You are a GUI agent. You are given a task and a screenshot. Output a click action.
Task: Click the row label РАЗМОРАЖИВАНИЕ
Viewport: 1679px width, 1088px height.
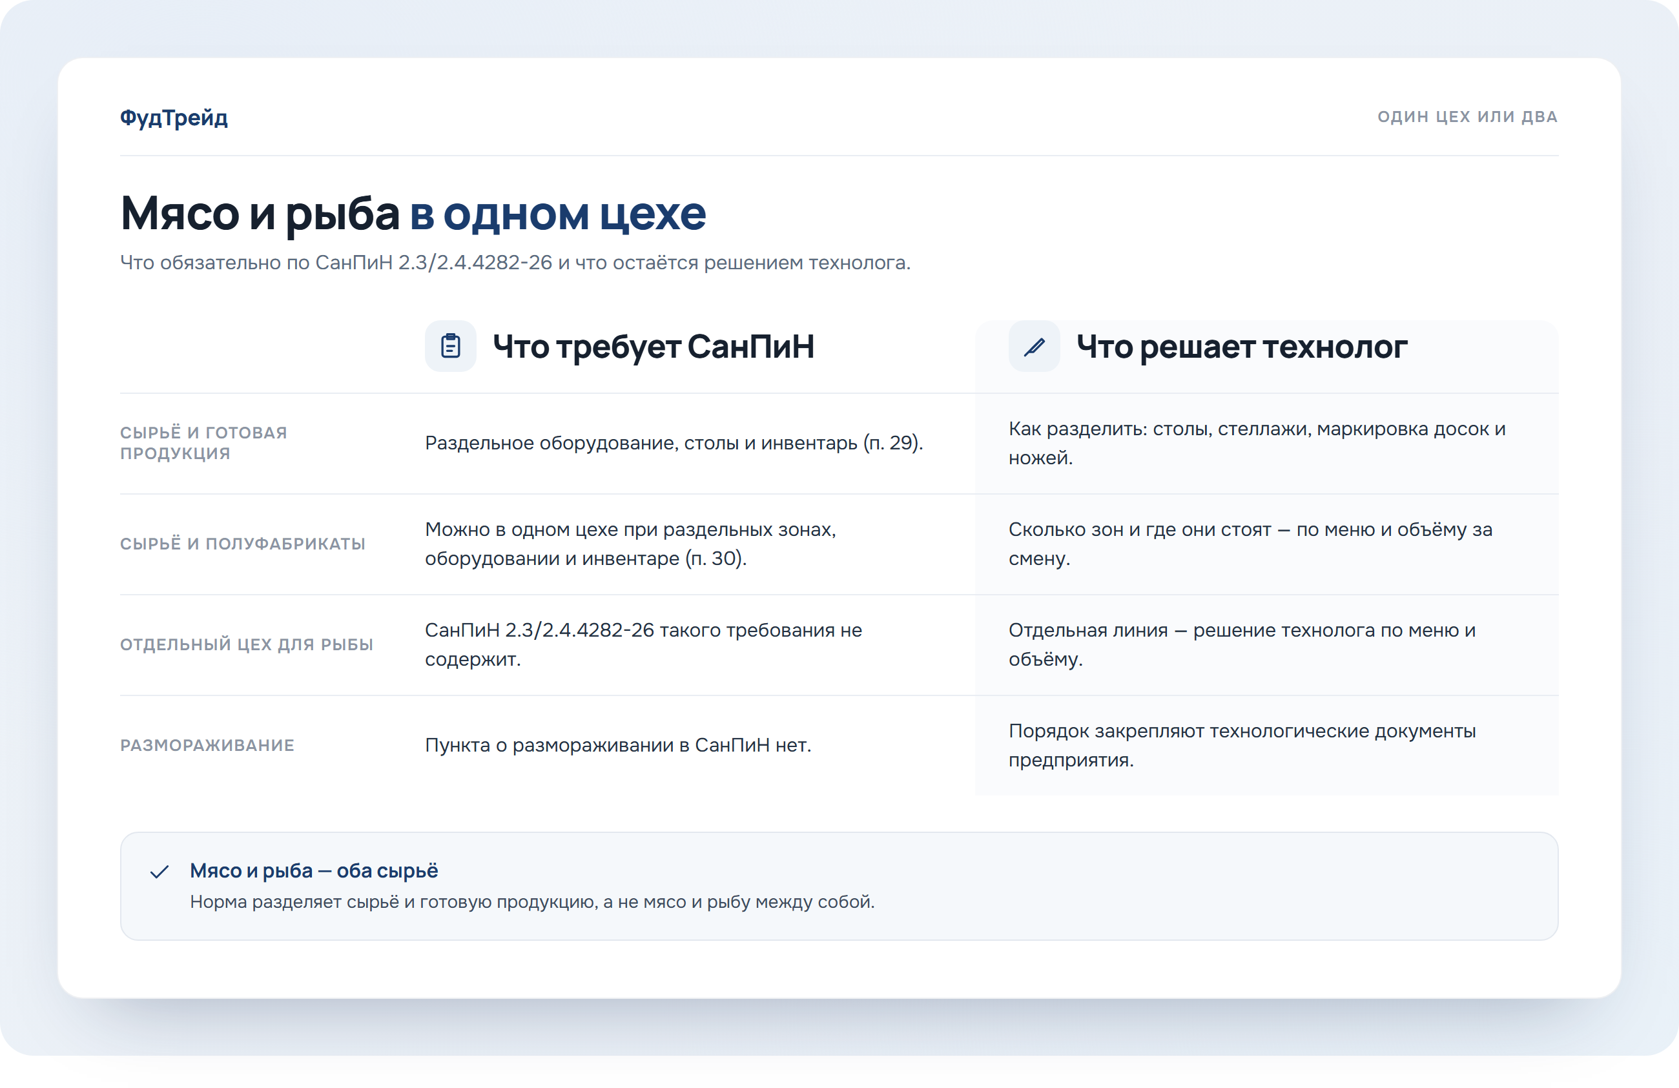207,745
